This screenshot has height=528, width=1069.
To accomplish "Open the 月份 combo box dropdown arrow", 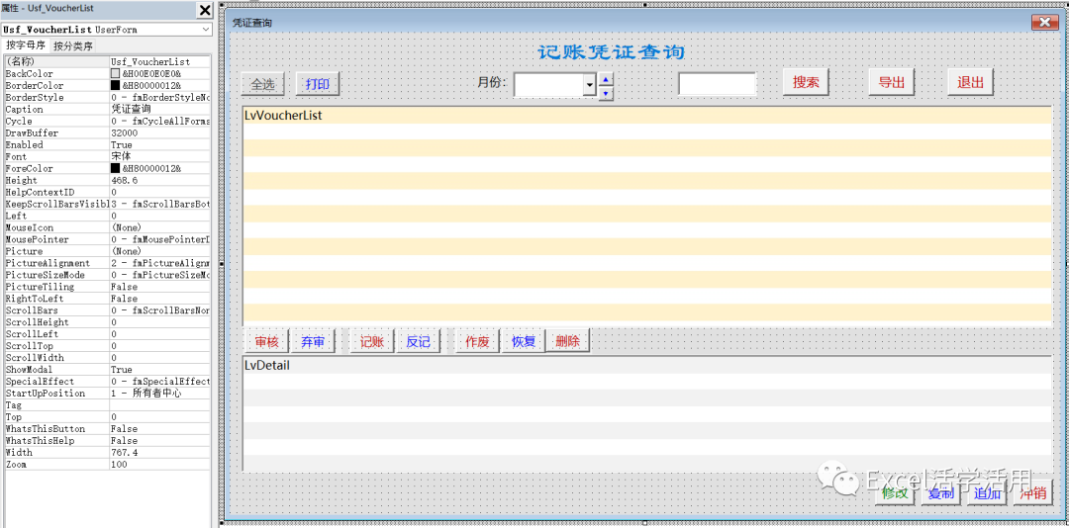I will point(590,84).
